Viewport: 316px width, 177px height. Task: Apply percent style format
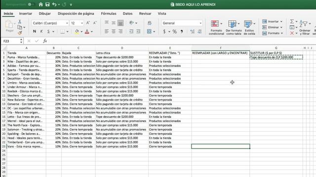click(x=174, y=31)
